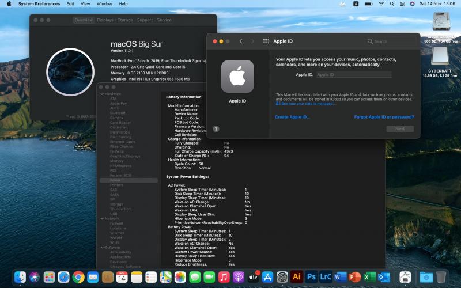
Task: Click See how your data is managed
Action: [308, 104]
